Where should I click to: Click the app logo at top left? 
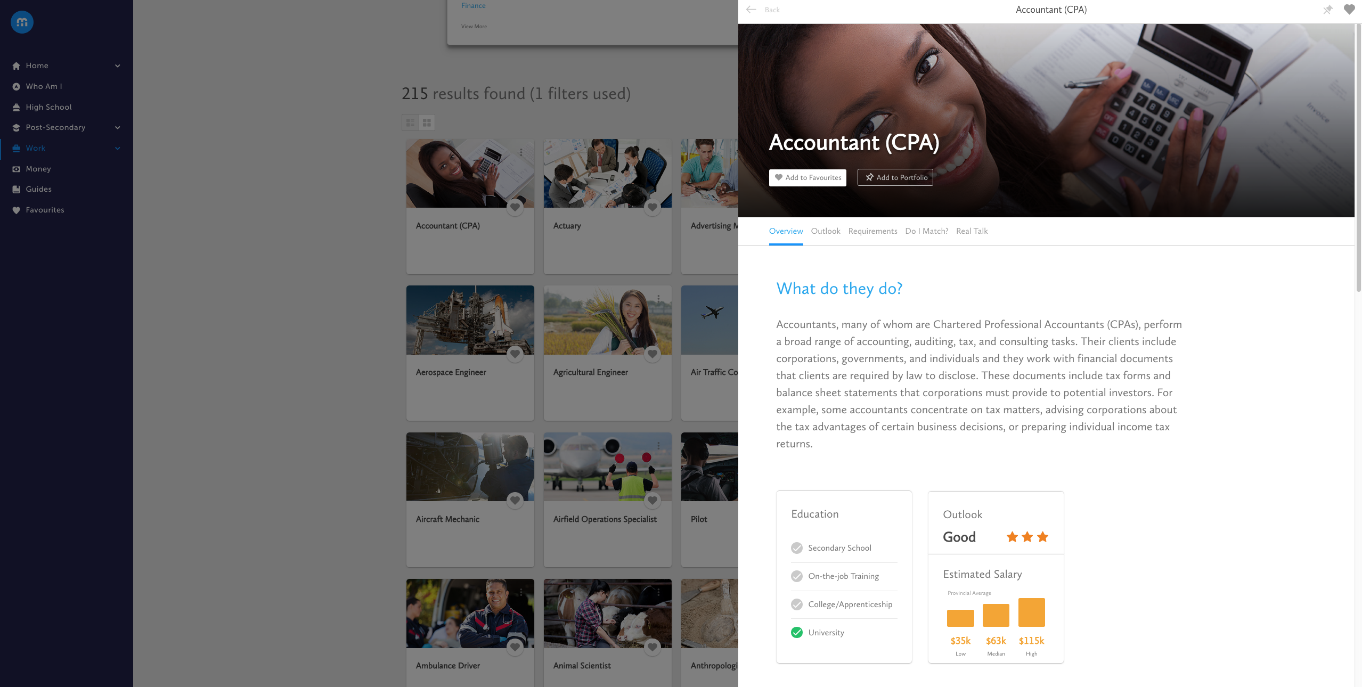(22, 22)
